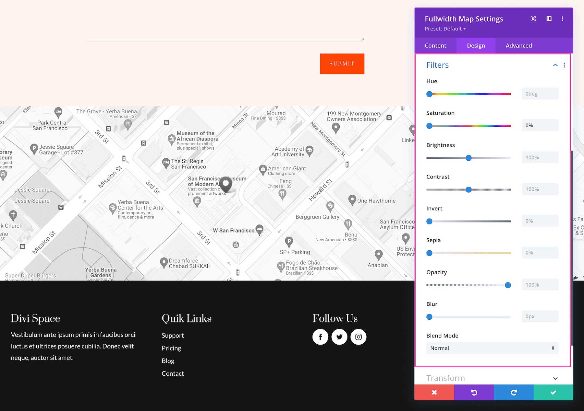This screenshot has width=584, height=411.
Task: Save changes with the green checkmark
Action: 553,392
